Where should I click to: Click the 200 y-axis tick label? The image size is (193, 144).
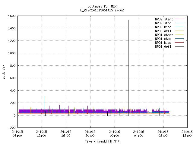[13, 103]
